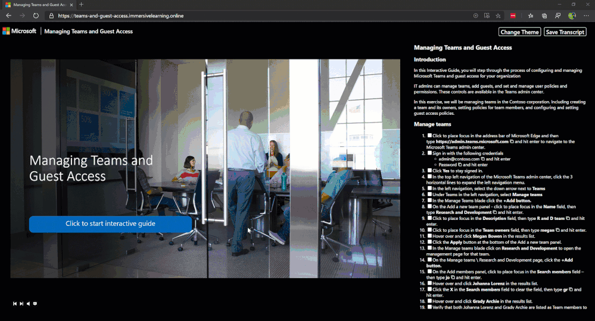This screenshot has width=595, height=321.
Task: Click the padlock site info icon
Action: coord(51,16)
